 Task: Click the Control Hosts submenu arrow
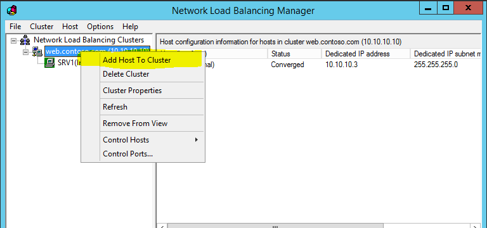click(x=197, y=140)
